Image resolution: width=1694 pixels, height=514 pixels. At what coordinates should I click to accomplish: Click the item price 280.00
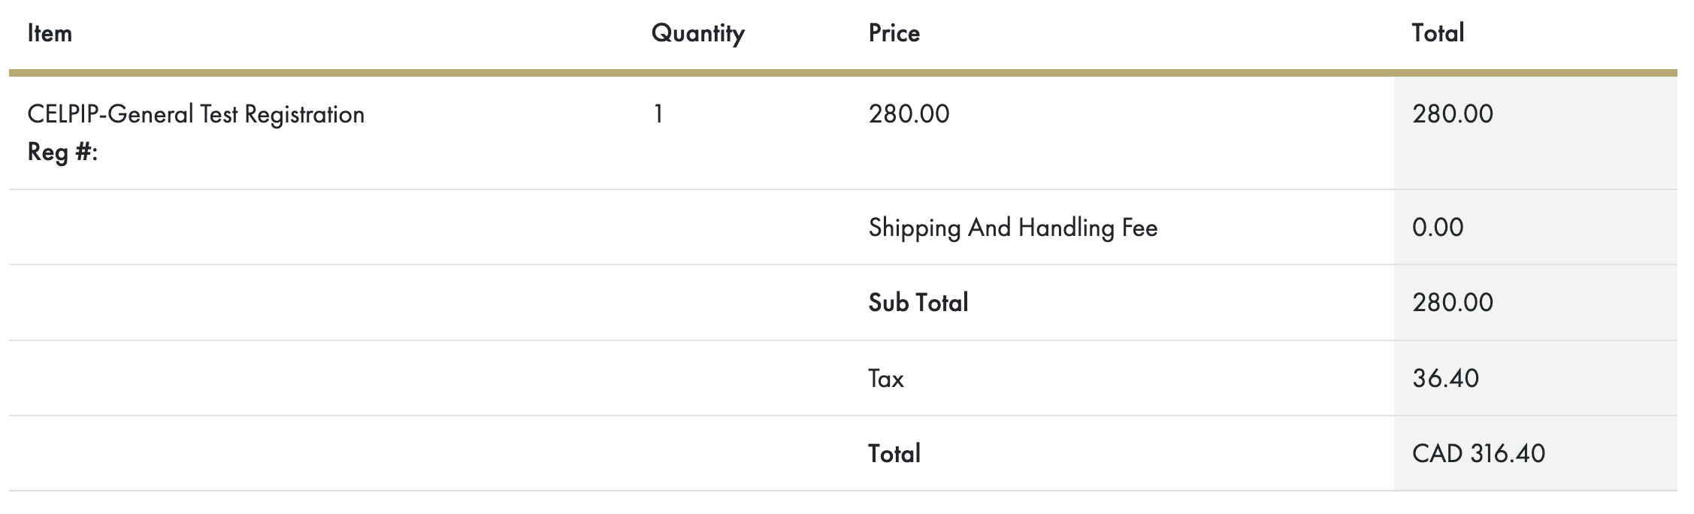[909, 114]
